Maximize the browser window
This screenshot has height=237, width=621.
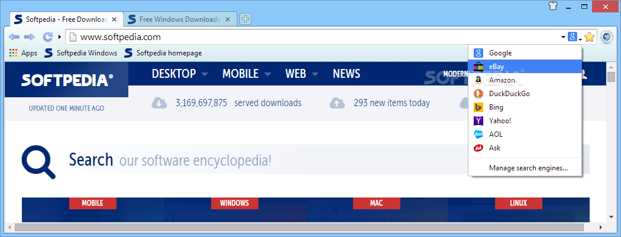click(x=584, y=6)
